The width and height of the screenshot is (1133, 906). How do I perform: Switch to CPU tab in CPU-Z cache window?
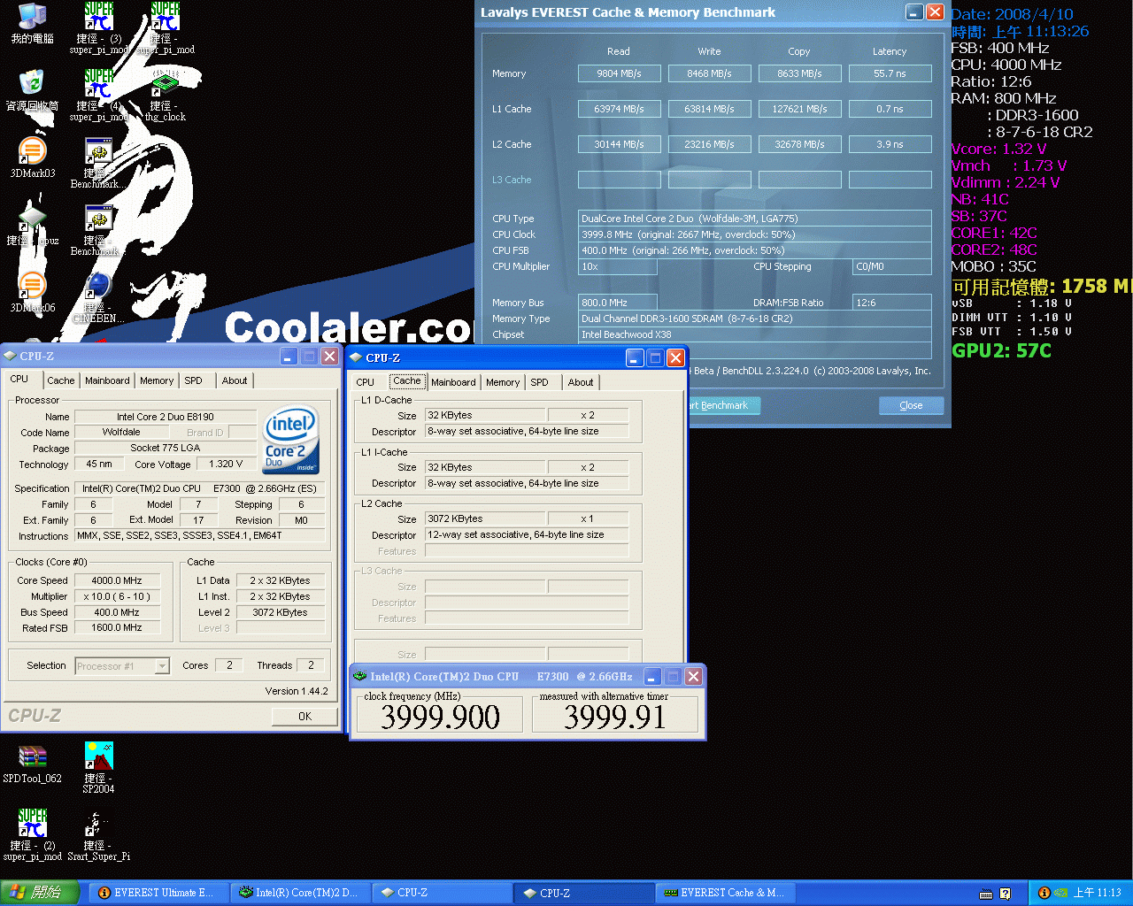tap(366, 382)
